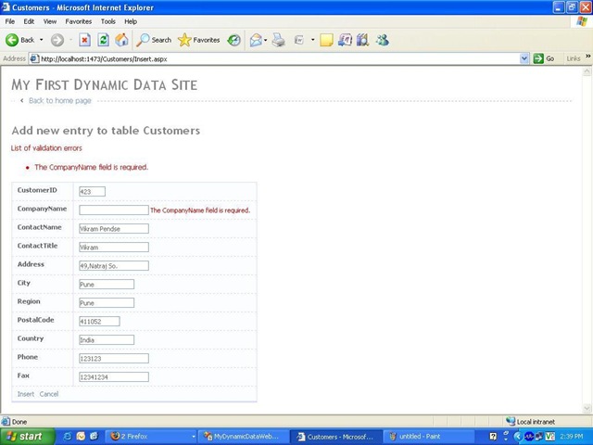Click the Back navigation arrow icon
The width and height of the screenshot is (593, 445).
point(12,40)
